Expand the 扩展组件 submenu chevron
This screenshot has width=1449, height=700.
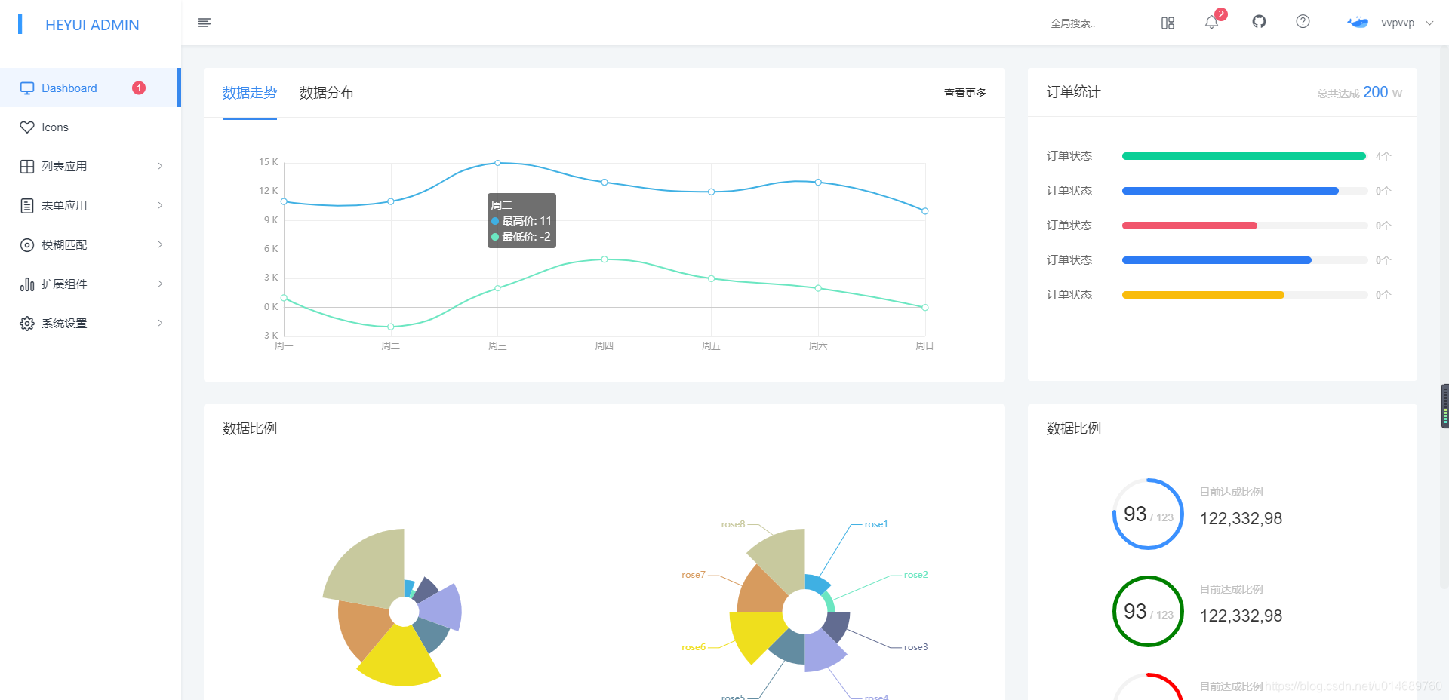160,284
